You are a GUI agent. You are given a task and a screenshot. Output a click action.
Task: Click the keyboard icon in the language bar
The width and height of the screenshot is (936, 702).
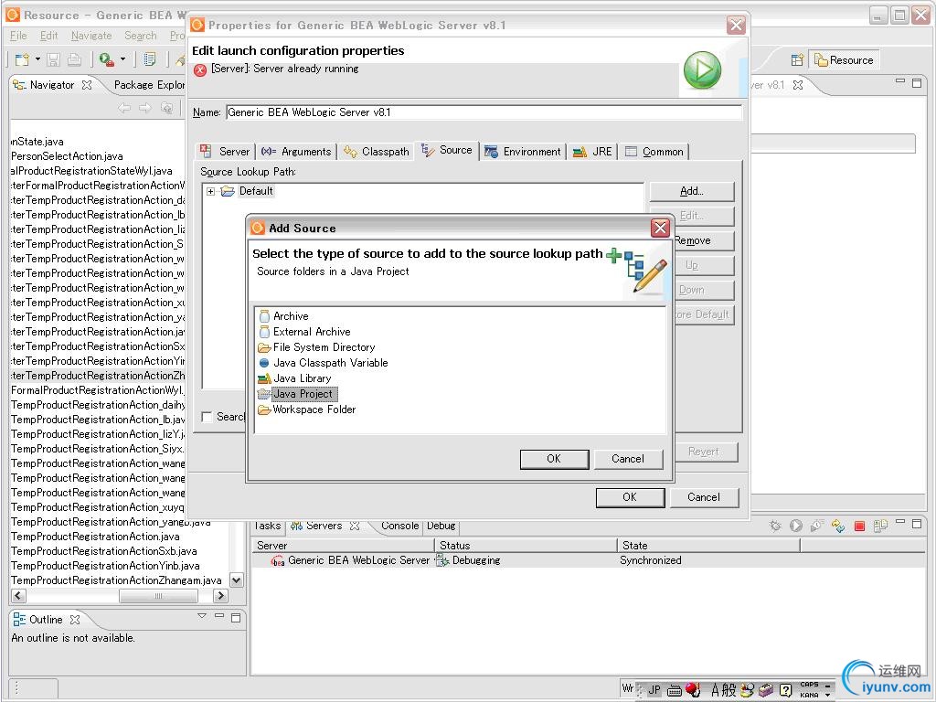click(x=674, y=690)
